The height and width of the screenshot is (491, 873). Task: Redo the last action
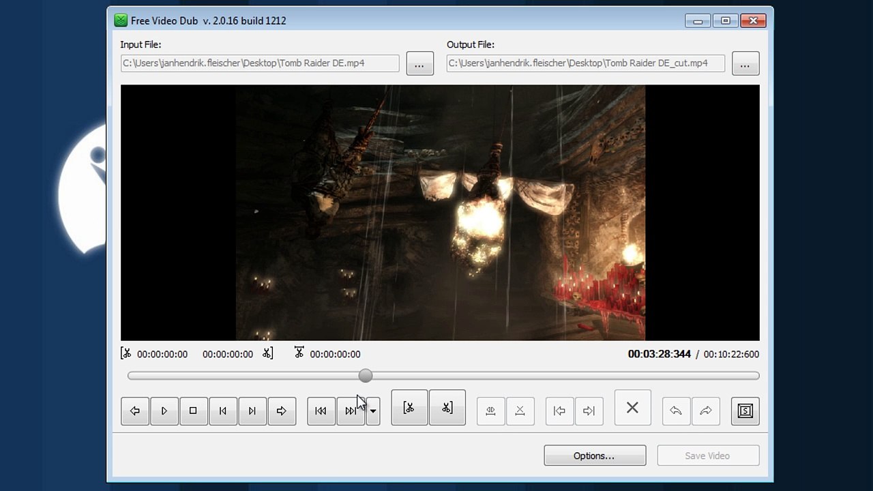pyautogui.click(x=706, y=411)
